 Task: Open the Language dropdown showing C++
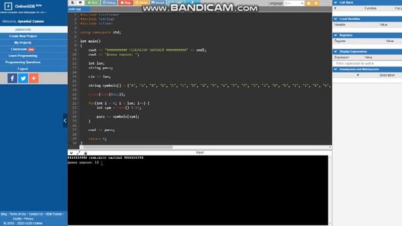(x=294, y=3)
